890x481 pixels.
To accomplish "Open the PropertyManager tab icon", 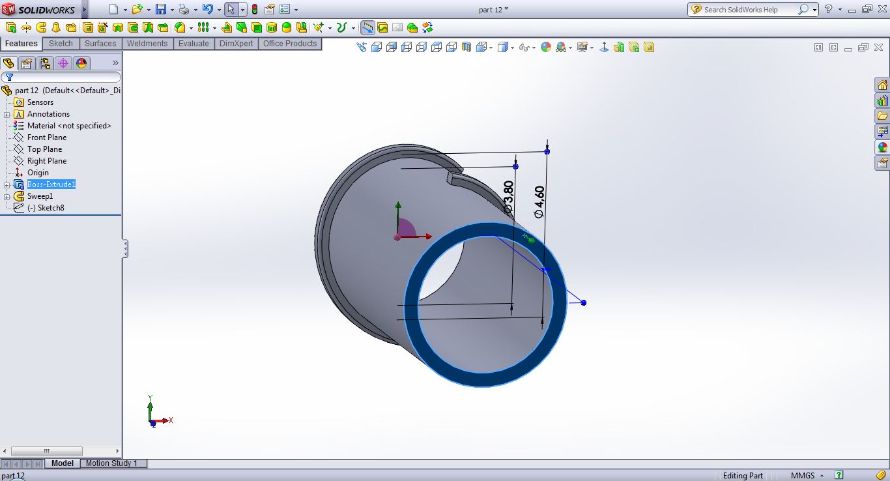I will pyautogui.click(x=27, y=63).
